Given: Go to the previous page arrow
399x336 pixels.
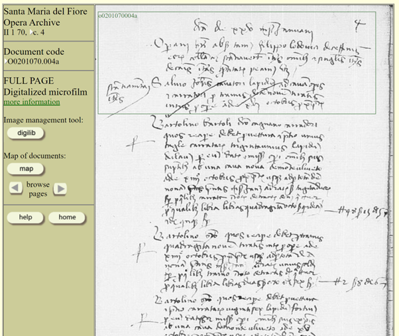Looking at the screenshot, I should tap(15, 188).
